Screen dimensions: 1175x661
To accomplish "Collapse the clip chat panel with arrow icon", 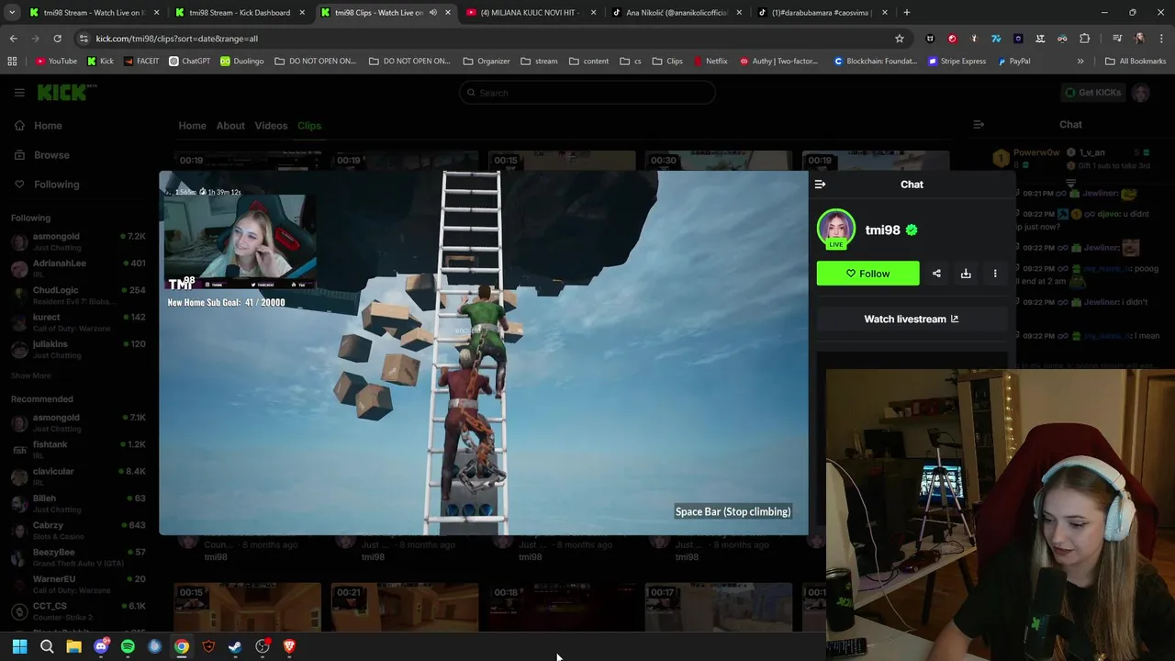I will tap(820, 185).
